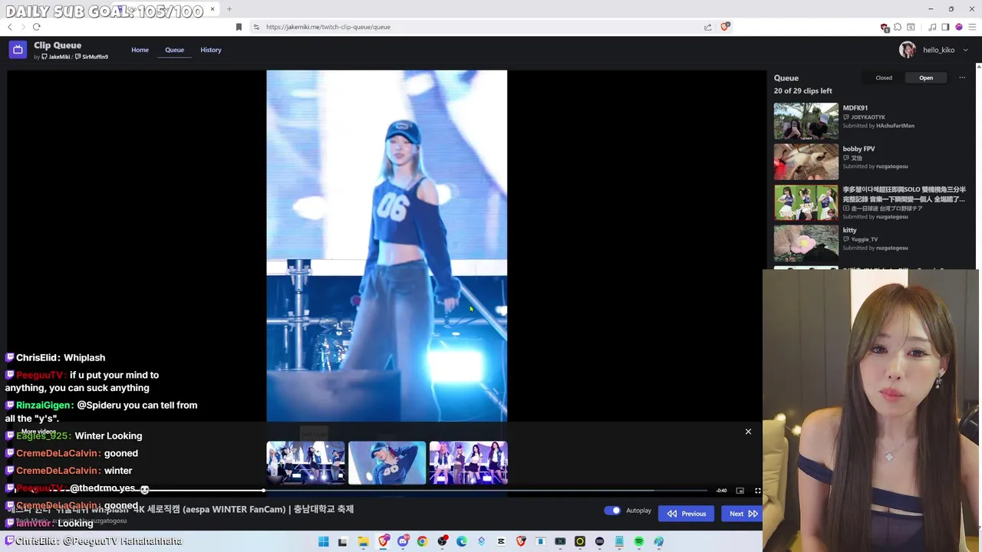Go to the Home tab

140,50
